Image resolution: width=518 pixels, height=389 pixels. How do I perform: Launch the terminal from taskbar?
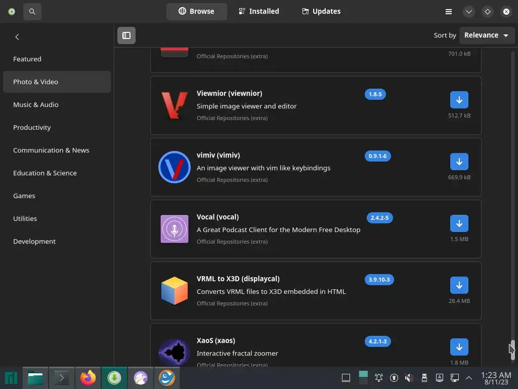coord(61,378)
